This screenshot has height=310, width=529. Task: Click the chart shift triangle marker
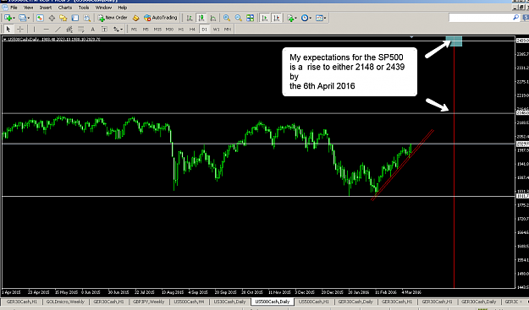pyautogui.click(x=411, y=36)
